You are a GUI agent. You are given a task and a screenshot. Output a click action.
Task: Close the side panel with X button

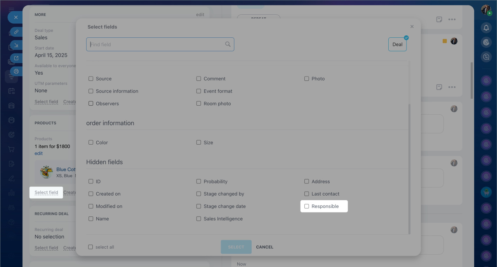(16, 17)
